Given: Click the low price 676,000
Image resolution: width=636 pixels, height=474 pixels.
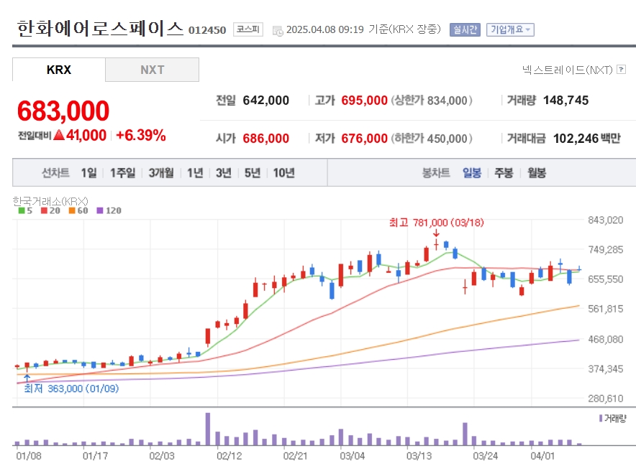Looking at the screenshot, I should pyautogui.click(x=364, y=139).
